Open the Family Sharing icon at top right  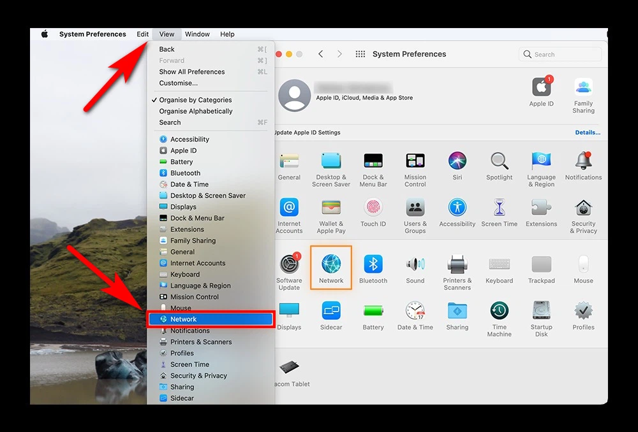click(583, 87)
